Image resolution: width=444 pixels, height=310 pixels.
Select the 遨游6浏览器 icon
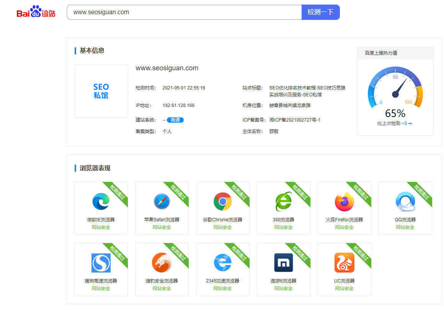(284, 263)
